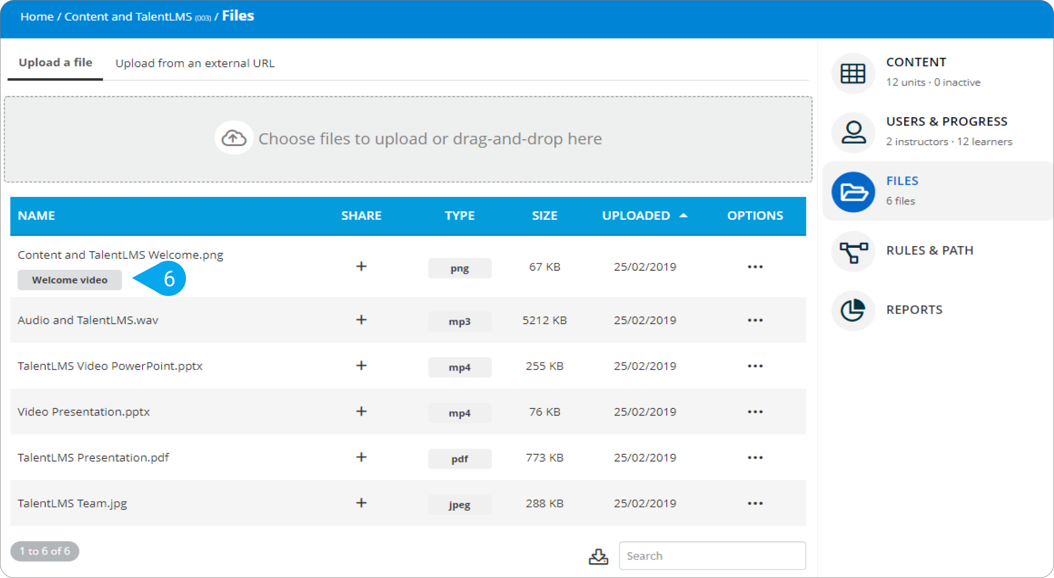1054x578 pixels.
Task: Sort by Uploaded column arrow
Action: [x=684, y=215]
